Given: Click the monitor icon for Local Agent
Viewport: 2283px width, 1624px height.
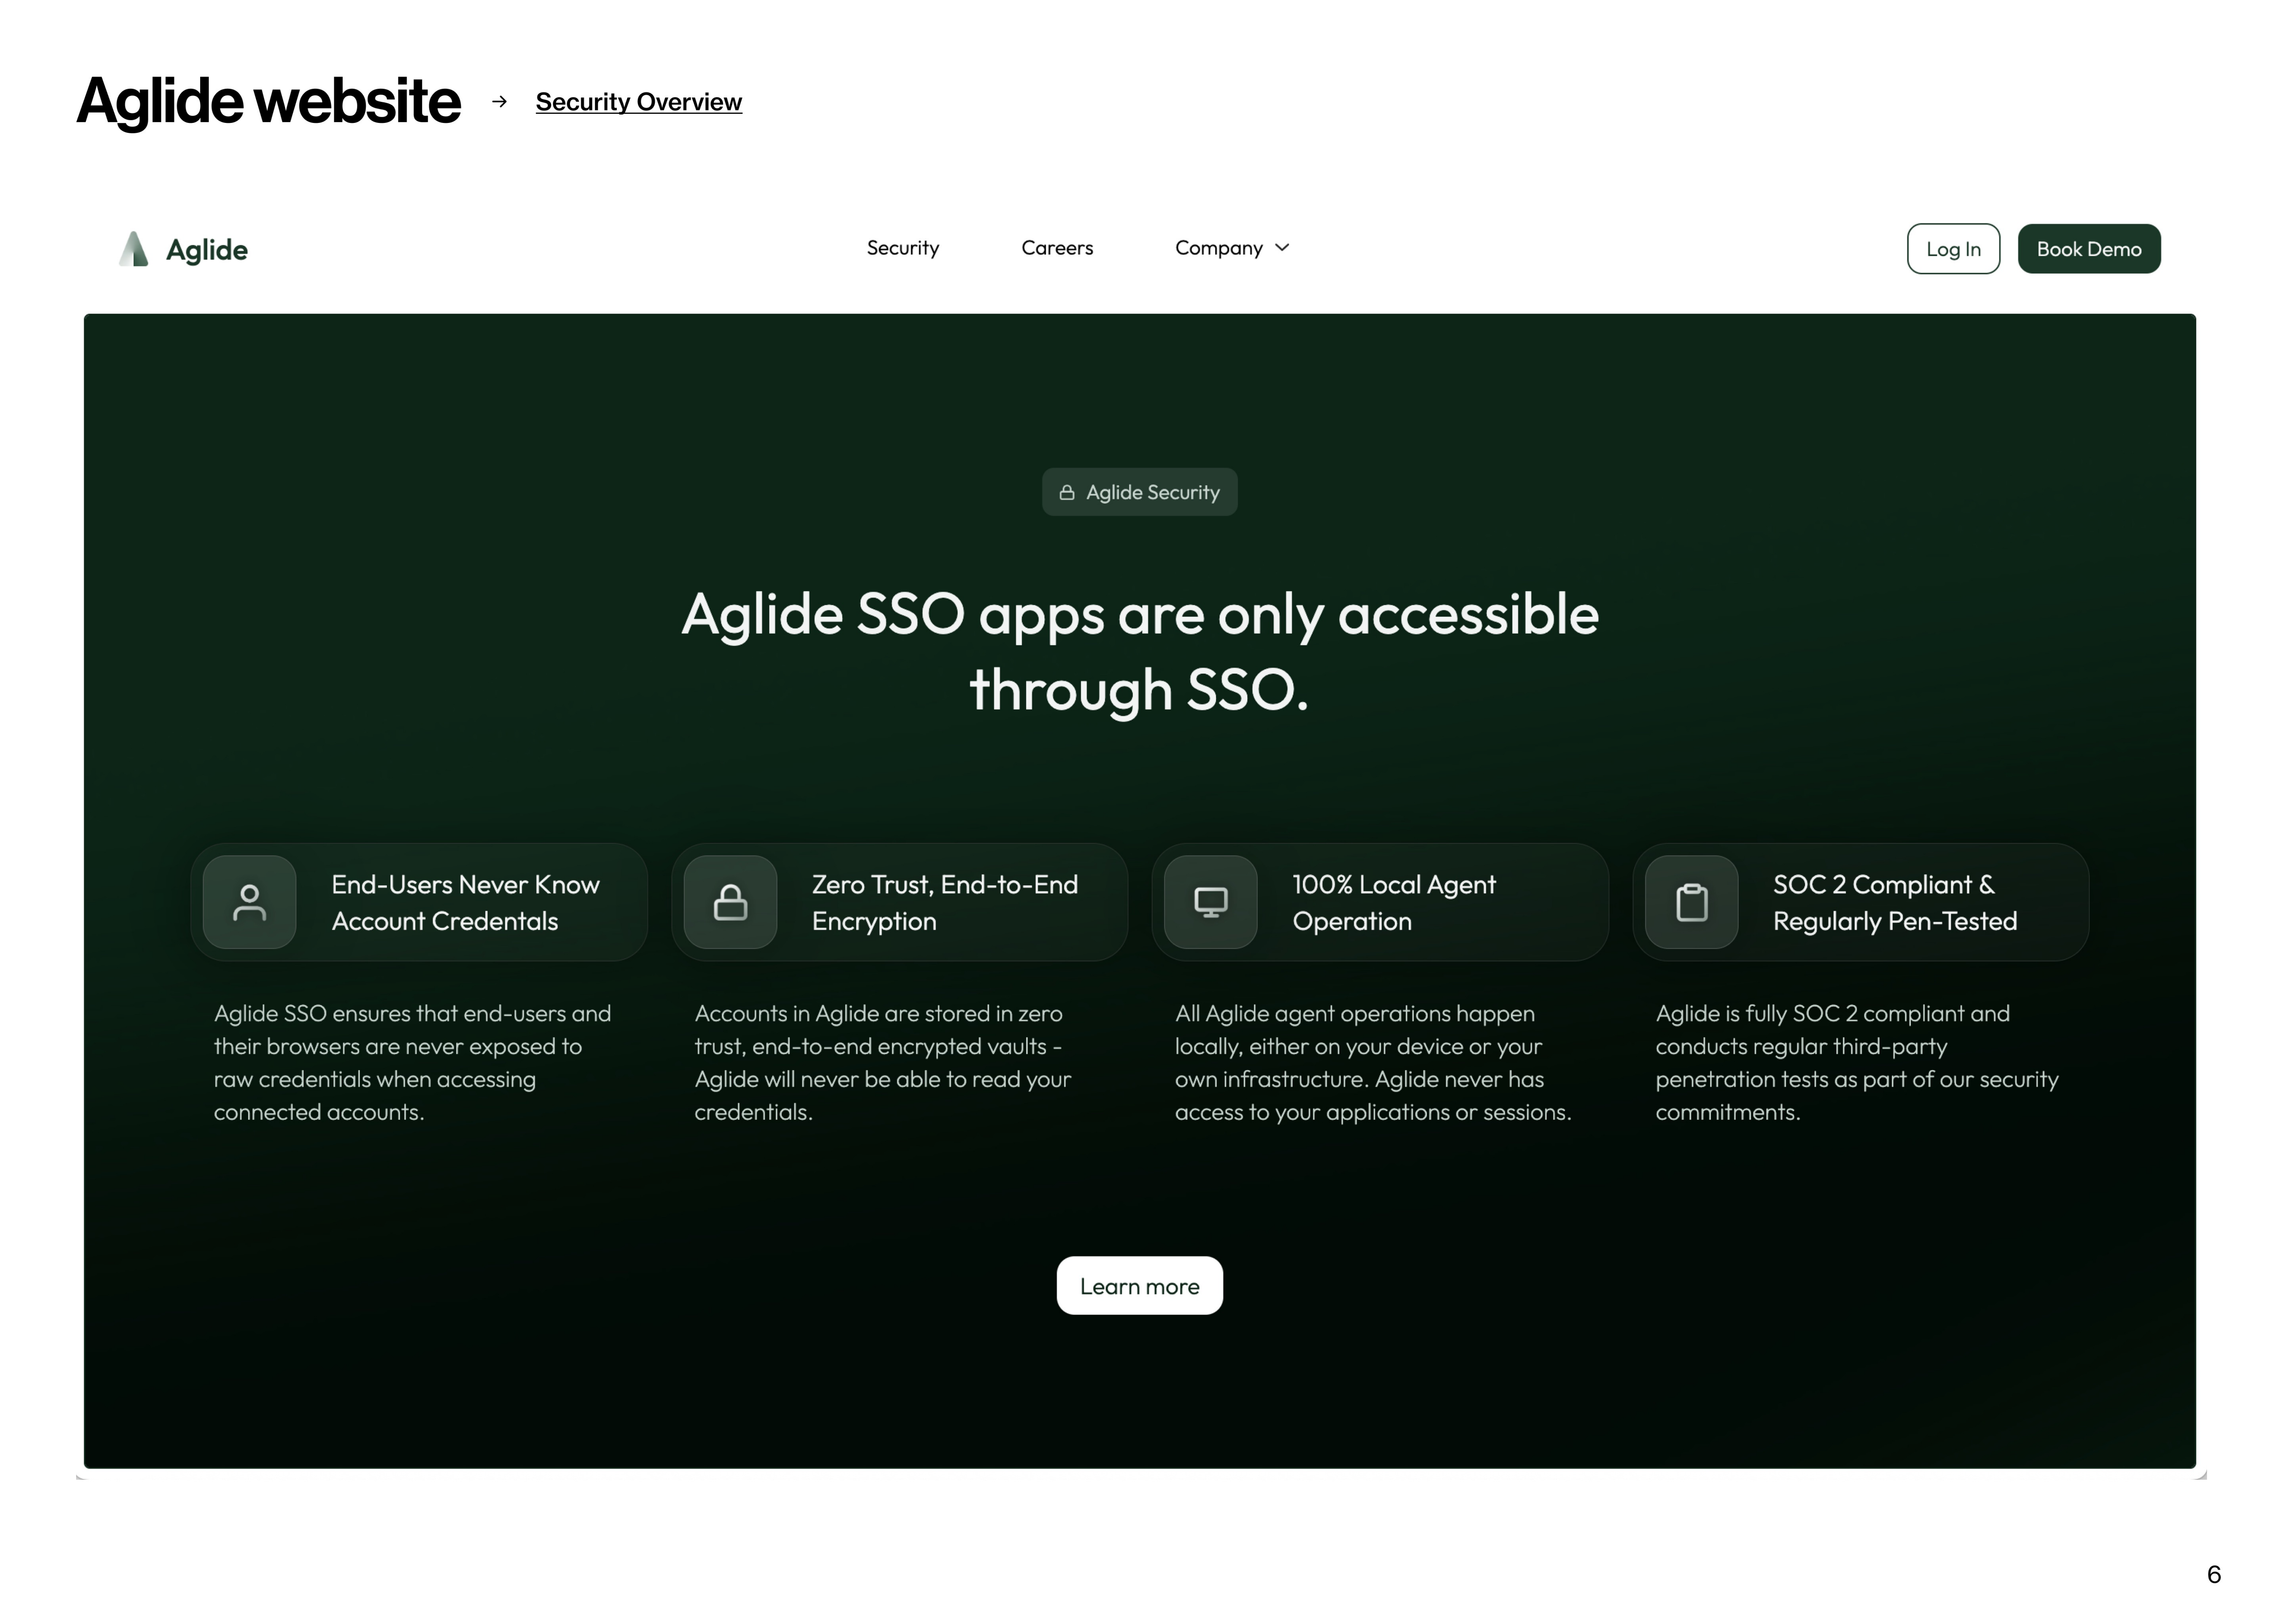Looking at the screenshot, I should 1210,902.
